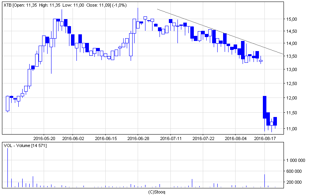Select the 14,50 price axis label

(x=291, y=31)
